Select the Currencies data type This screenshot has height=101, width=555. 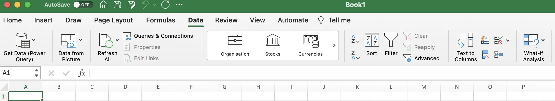click(310, 45)
